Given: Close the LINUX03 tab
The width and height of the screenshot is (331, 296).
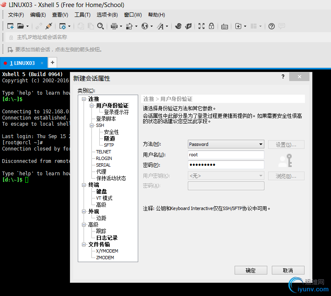Looking at the screenshot, I should 42,63.
